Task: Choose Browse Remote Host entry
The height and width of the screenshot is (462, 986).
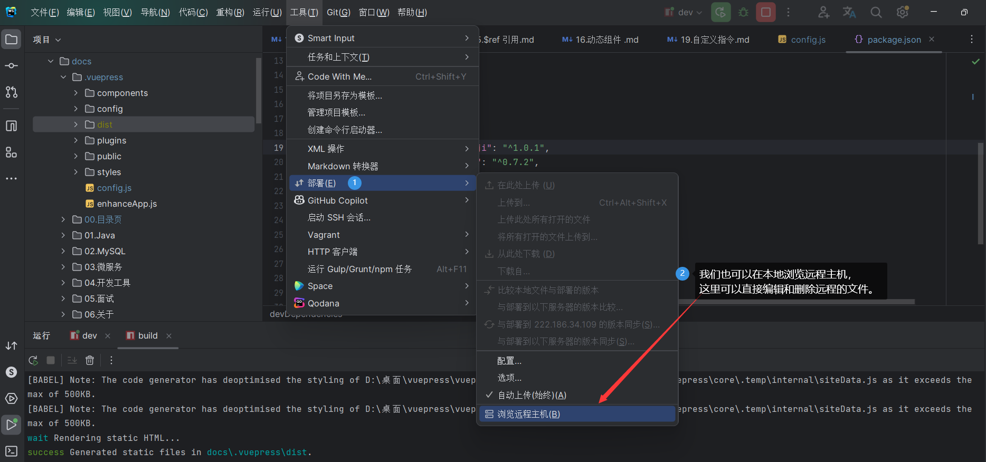Action: [577, 414]
